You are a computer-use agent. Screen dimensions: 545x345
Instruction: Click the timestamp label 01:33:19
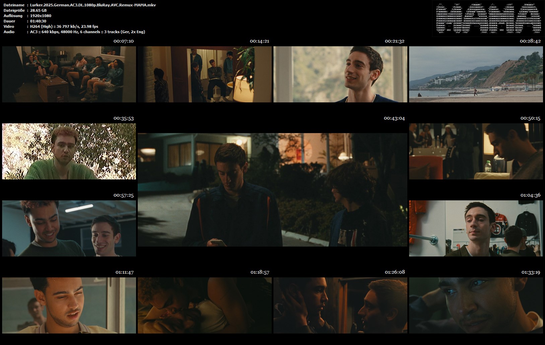[531, 272]
